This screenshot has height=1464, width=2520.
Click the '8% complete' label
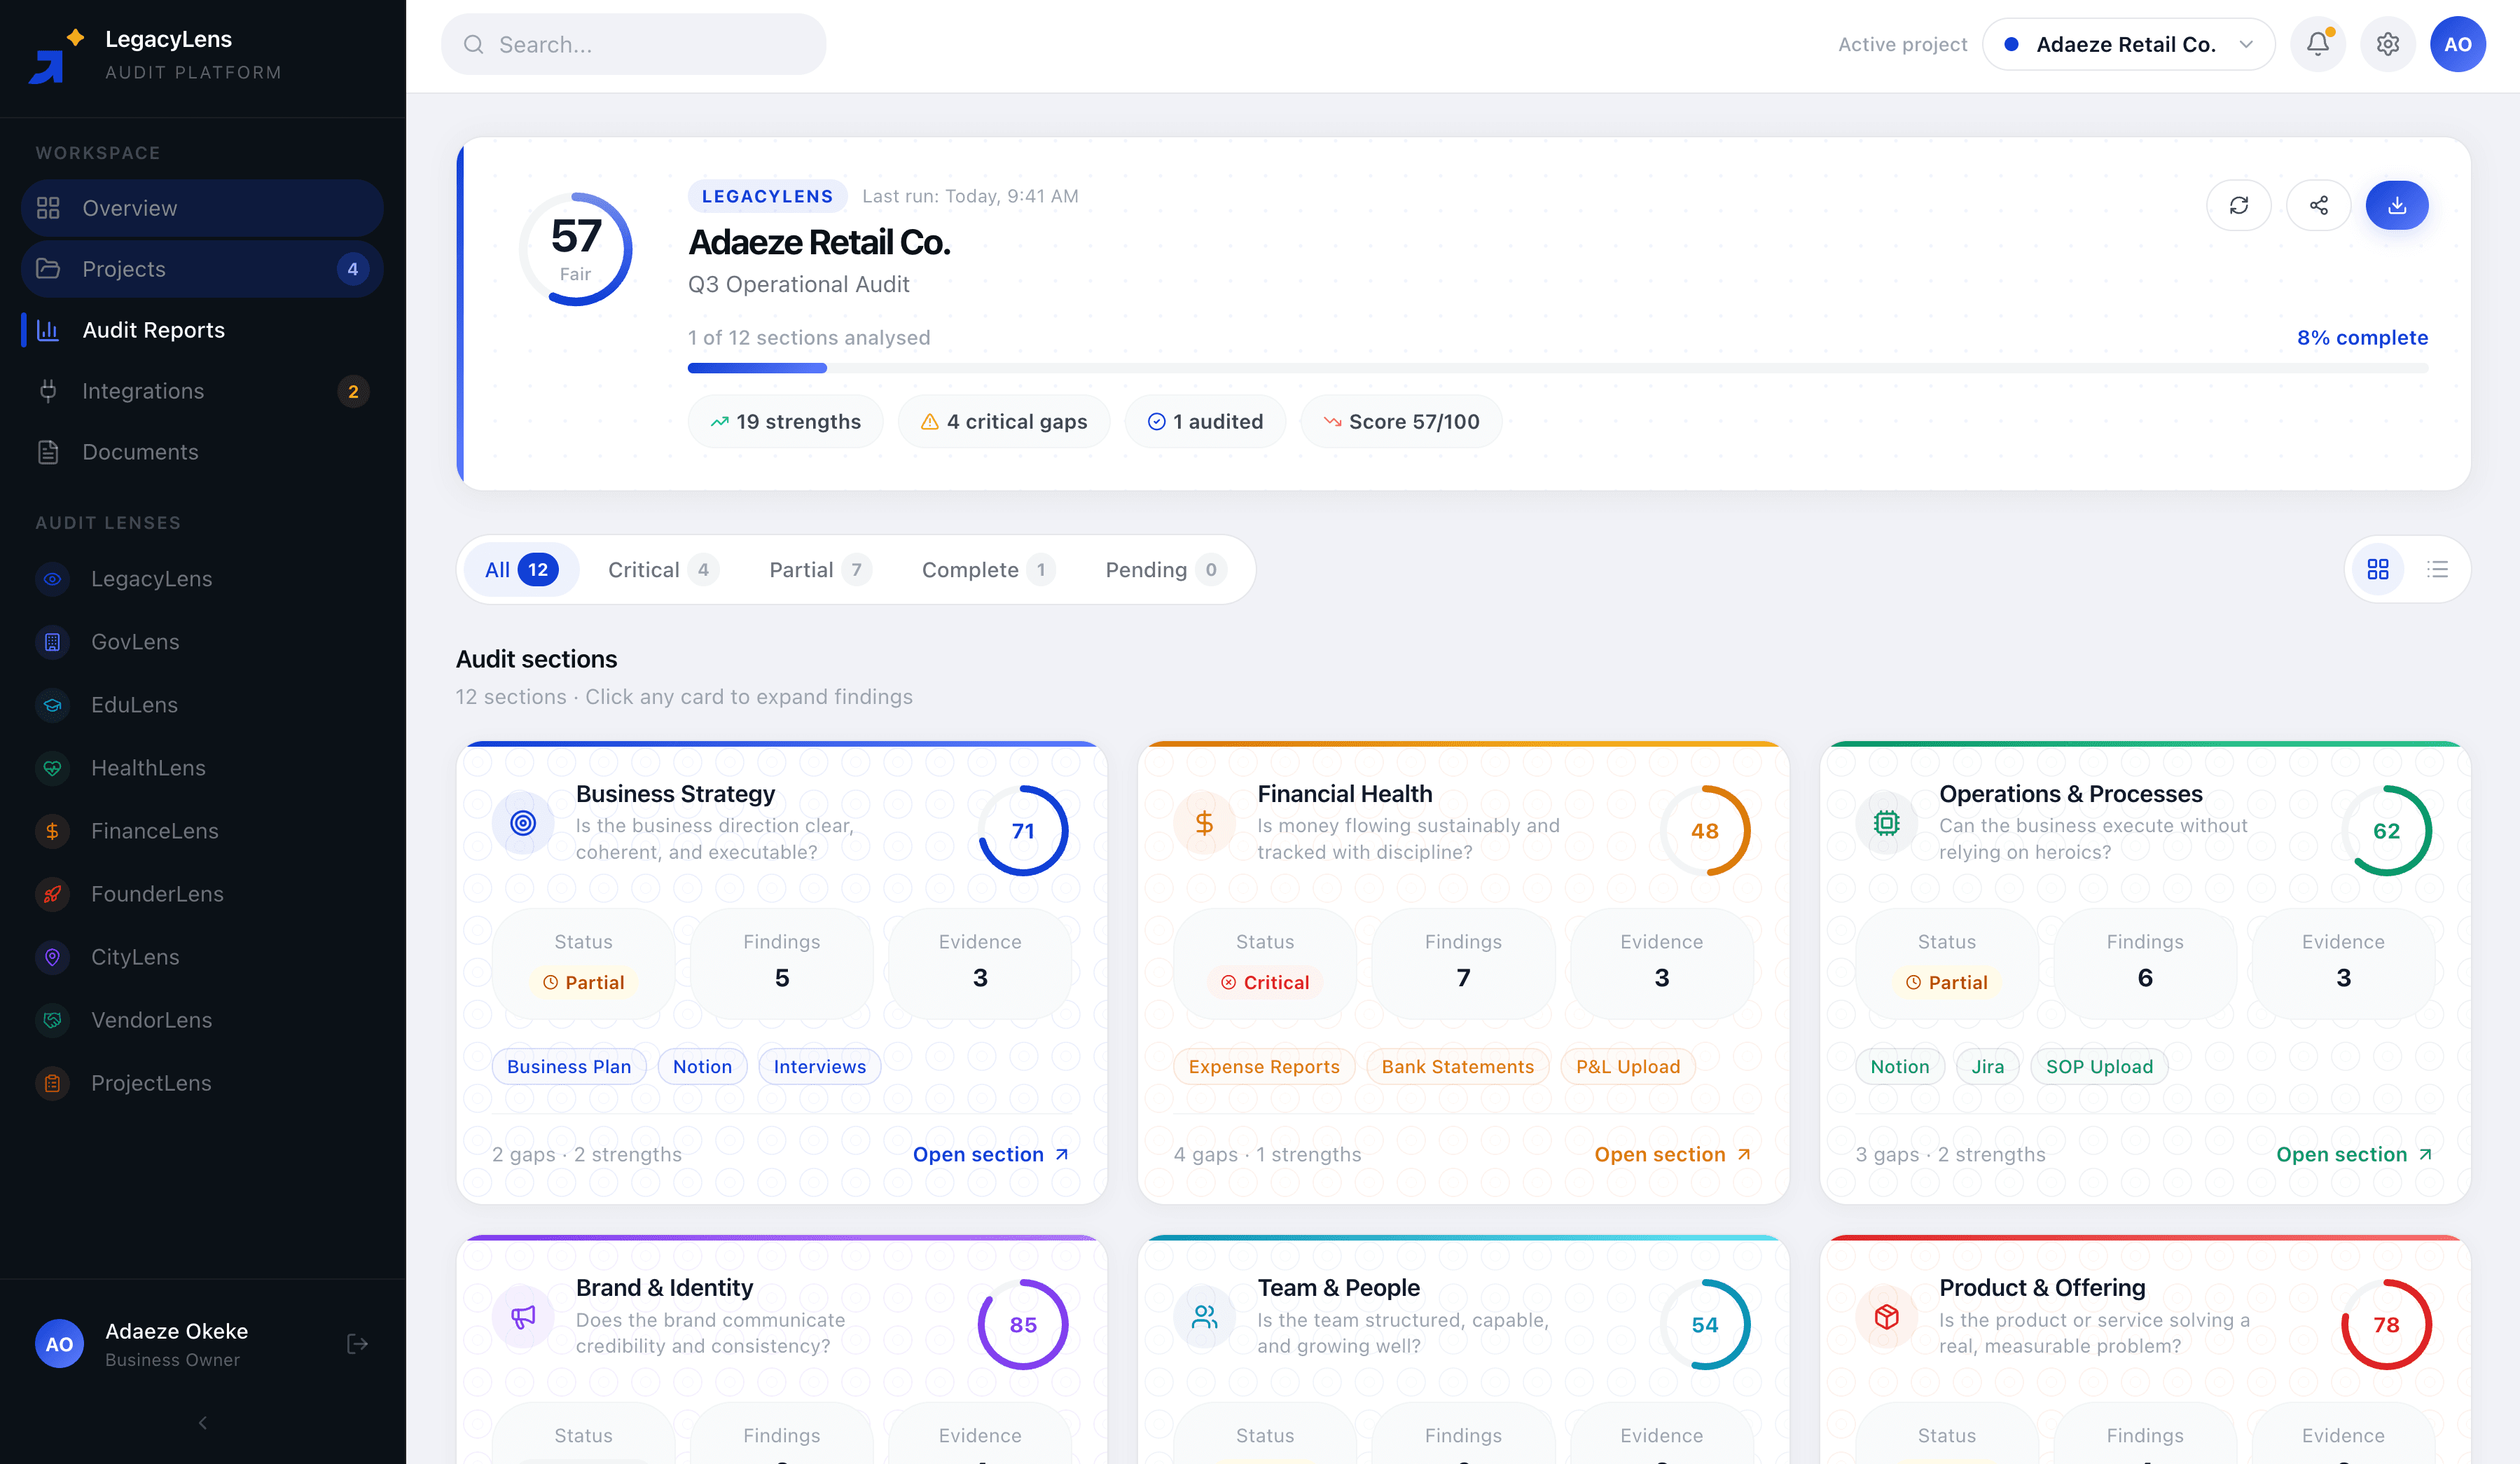[x=2362, y=337]
